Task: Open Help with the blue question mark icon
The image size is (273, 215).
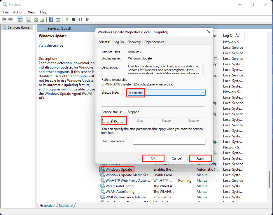Action: 51,20
